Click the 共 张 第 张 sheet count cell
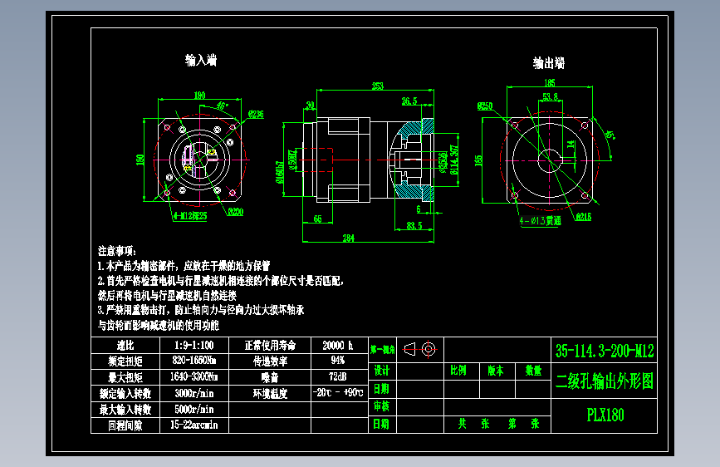 point(497,424)
